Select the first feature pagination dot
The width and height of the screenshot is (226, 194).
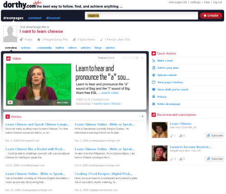tap(123, 58)
